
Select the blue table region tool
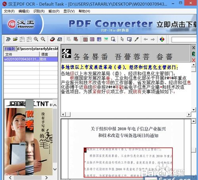[x=99, y=39]
